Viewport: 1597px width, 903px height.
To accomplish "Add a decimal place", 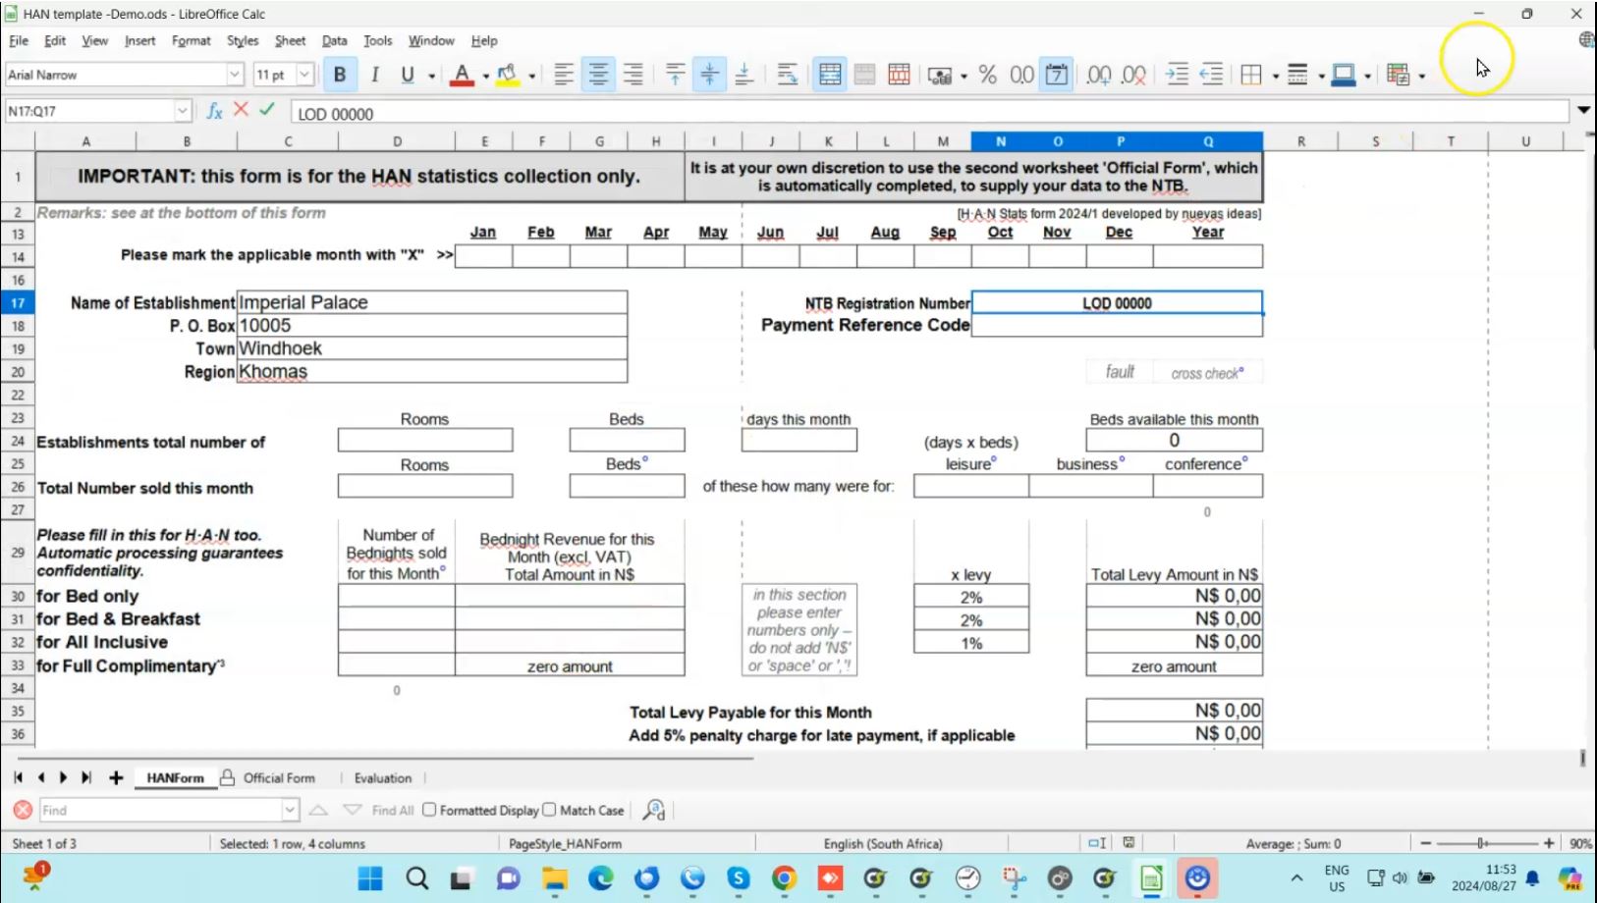I will click(x=1099, y=74).
